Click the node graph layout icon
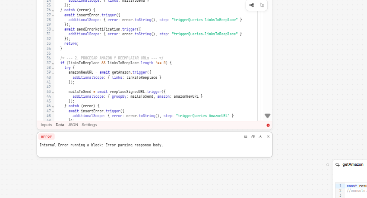Viewport: 367px width, 198px height. [x=252, y=5]
